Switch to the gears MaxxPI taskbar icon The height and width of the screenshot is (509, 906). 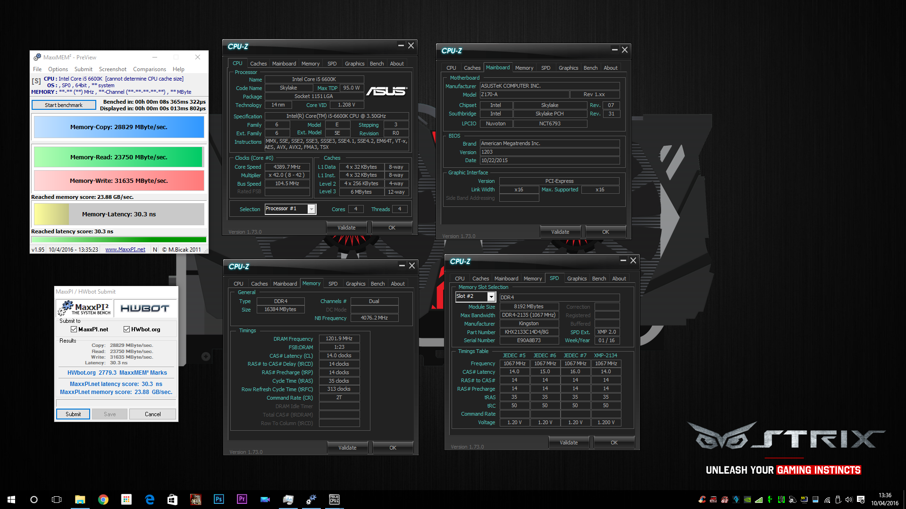click(x=311, y=500)
